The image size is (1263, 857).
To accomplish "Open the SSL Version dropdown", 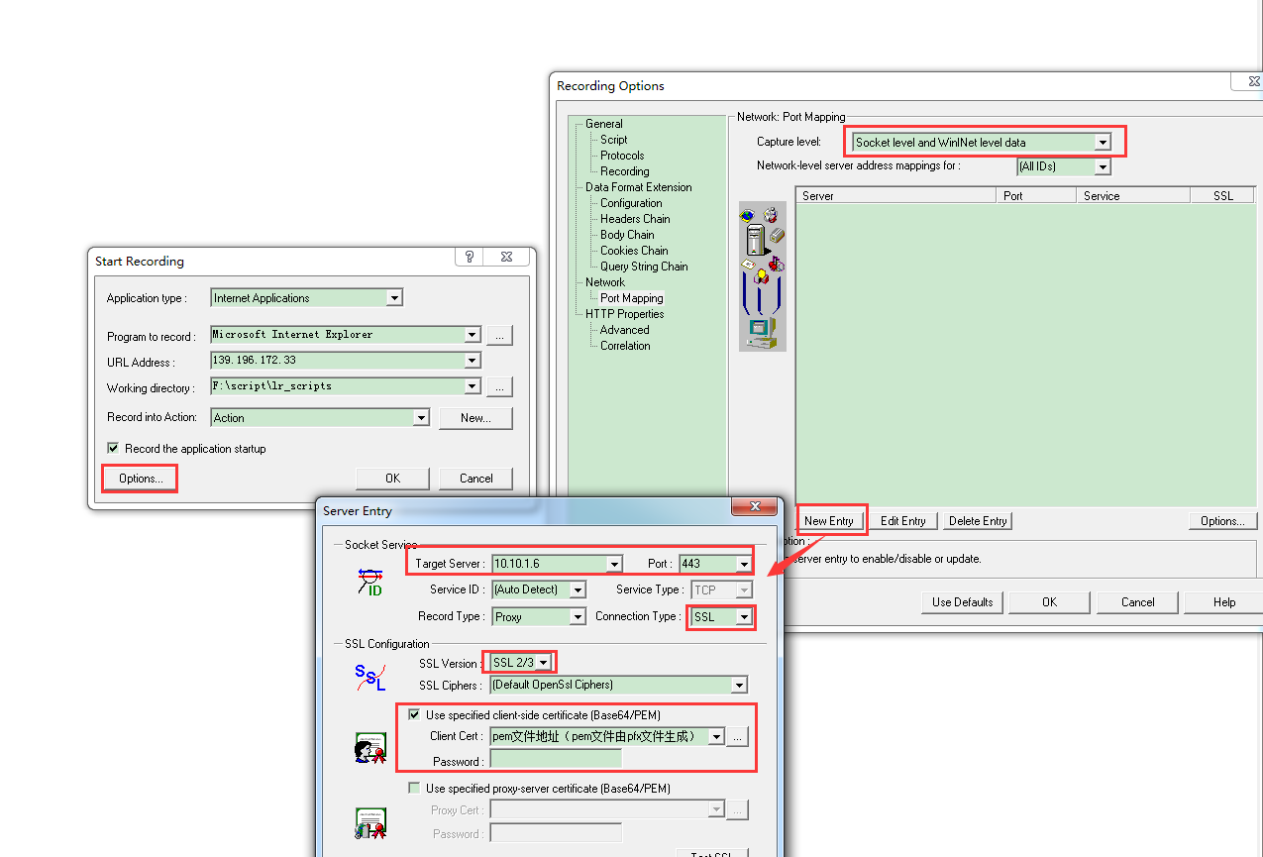I will [x=544, y=663].
